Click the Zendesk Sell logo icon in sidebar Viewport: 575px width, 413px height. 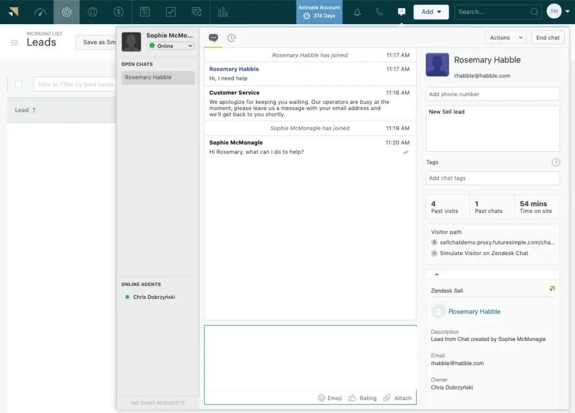coord(552,289)
